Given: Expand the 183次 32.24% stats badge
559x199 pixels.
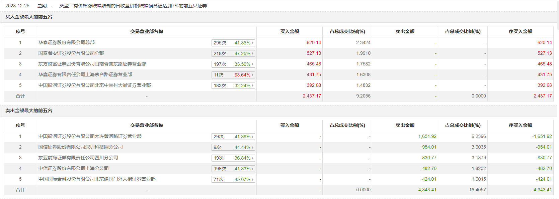Looking at the screenshot, I should [x=233, y=85].
